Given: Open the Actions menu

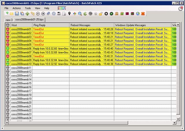Looking at the screenshot, I should tap(16, 8).
